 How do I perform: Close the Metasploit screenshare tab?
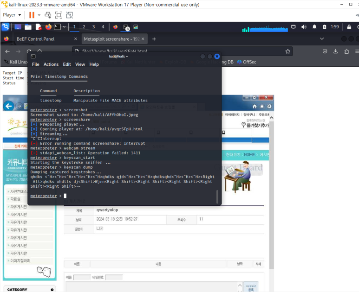pos(143,39)
